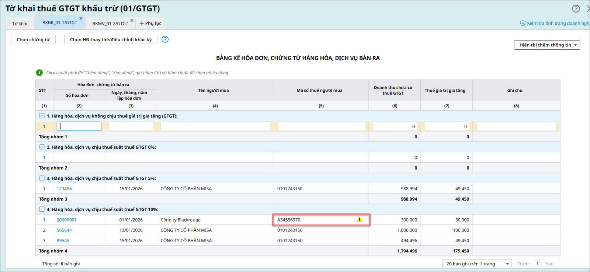Open invoice number 00000001 link
The image size is (590, 272).
click(x=66, y=220)
